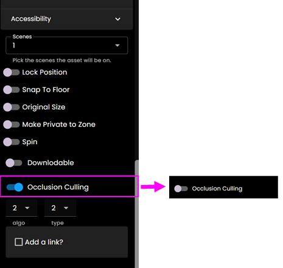283x268 pixels.
Task: Disable the blue Occlusion Culling switch
Action: pos(15,187)
